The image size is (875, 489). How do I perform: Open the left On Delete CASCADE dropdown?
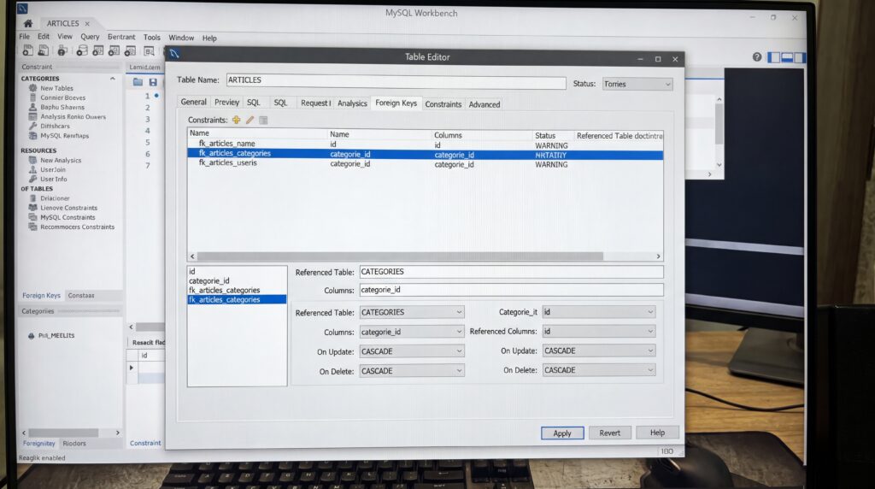tap(412, 371)
